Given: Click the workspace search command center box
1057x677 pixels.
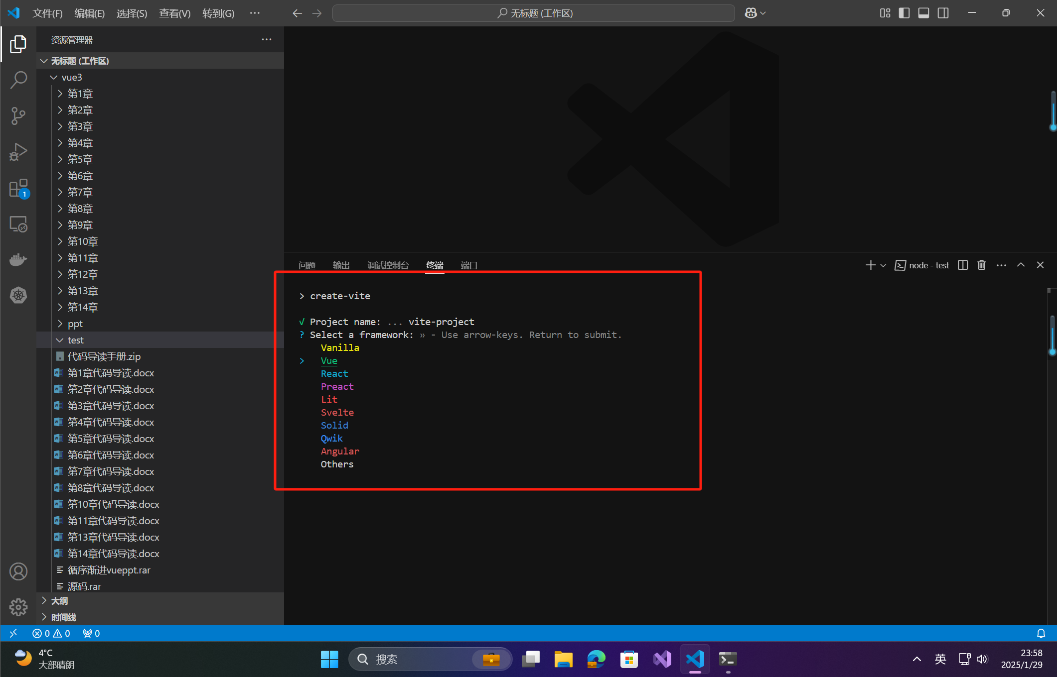Looking at the screenshot, I should [533, 13].
